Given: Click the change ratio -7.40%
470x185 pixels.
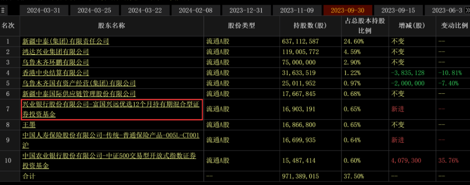Looking at the screenshot, I should [448, 83].
